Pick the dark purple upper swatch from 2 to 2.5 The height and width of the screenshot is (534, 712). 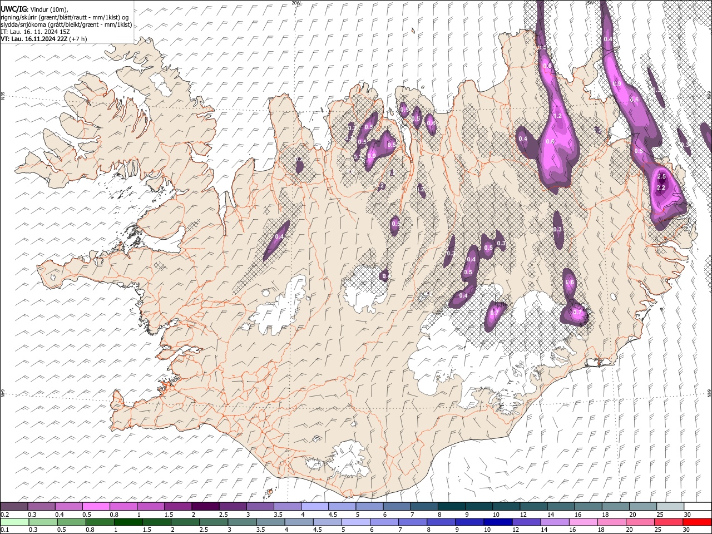point(205,506)
